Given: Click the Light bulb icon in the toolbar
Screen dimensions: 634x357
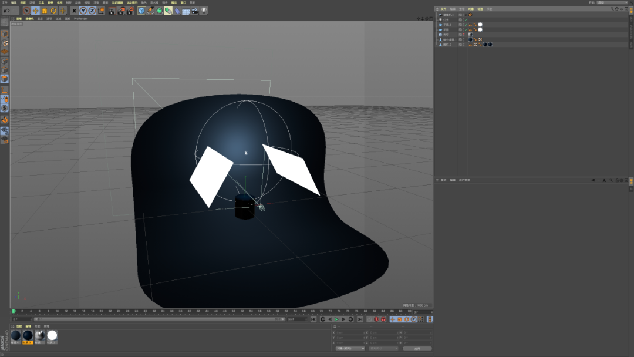Looking at the screenshot, I should [x=204, y=11].
